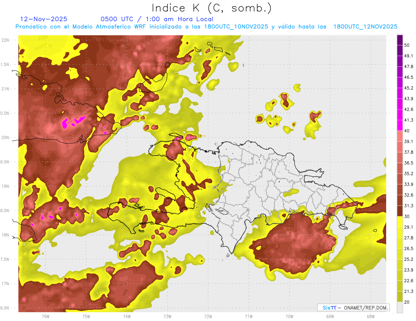Click the map title "Indice K (C, somb.)"
The height and width of the screenshot is (321, 416).
(212, 8)
